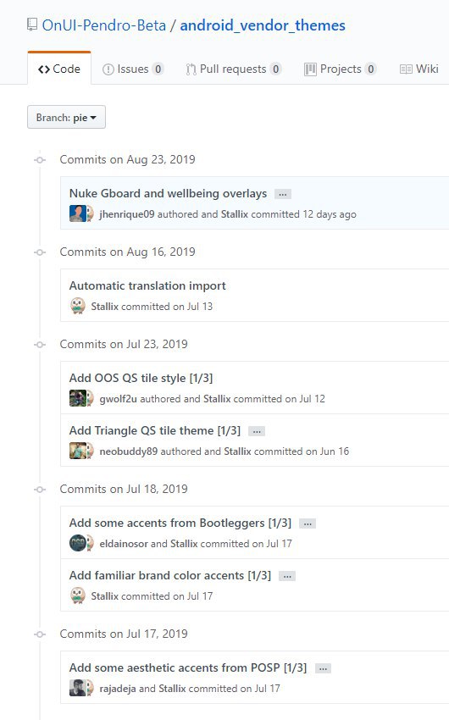
Task: Switch to the Issues tab
Action: tap(133, 69)
